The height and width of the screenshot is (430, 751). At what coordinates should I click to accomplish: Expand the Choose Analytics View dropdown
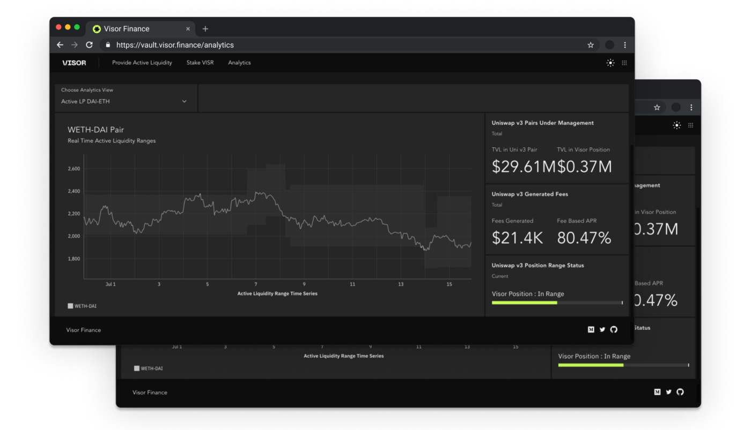(x=126, y=98)
